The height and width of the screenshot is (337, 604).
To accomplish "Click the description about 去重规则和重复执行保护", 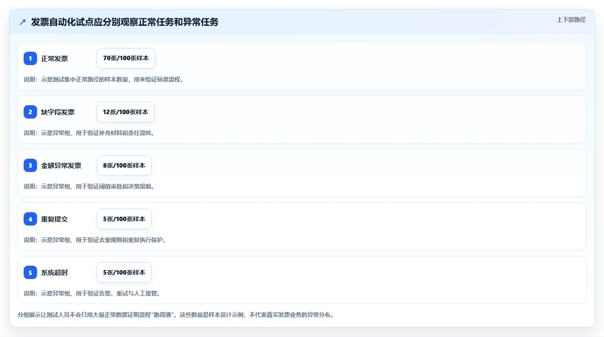I will pyautogui.click(x=95, y=240).
